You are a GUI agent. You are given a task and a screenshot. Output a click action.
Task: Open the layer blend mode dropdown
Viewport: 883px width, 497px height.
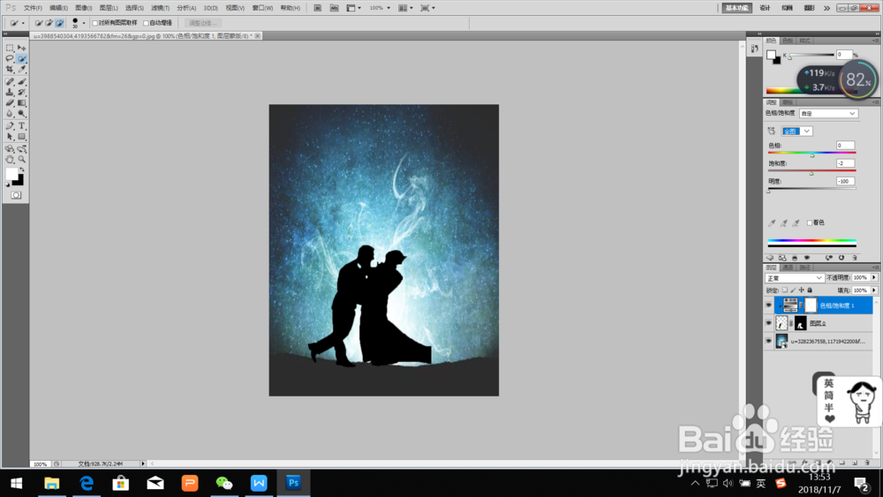click(x=795, y=278)
